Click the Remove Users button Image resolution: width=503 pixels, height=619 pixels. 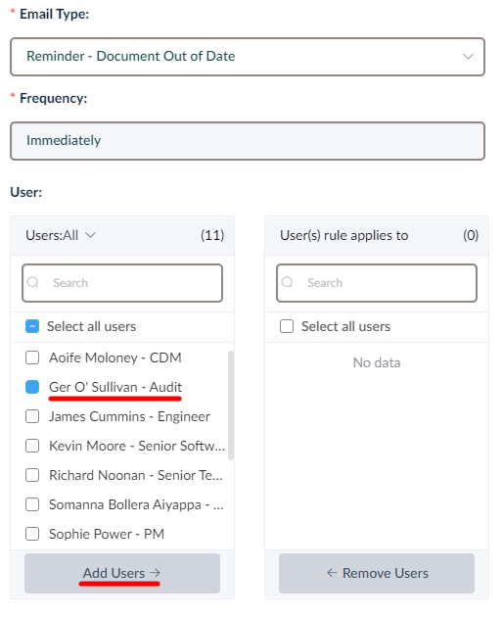pyautogui.click(x=377, y=573)
